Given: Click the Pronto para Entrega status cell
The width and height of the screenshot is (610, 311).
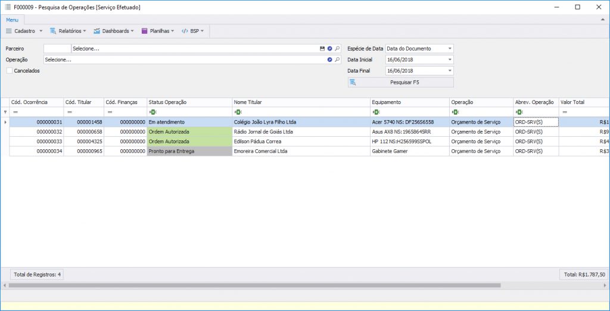Looking at the screenshot, I should click(x=189, y=151).
